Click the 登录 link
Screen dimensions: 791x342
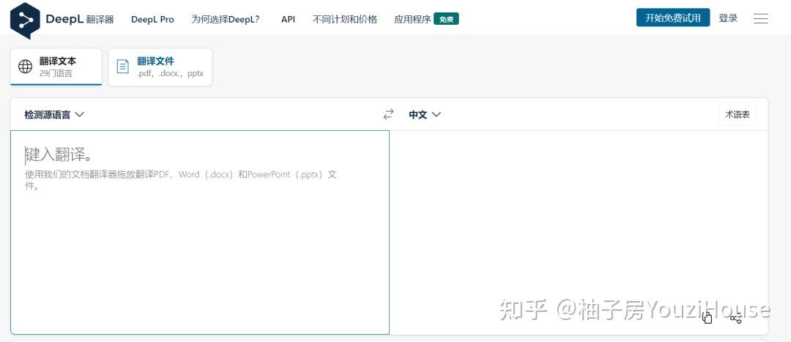pos(728,18)
